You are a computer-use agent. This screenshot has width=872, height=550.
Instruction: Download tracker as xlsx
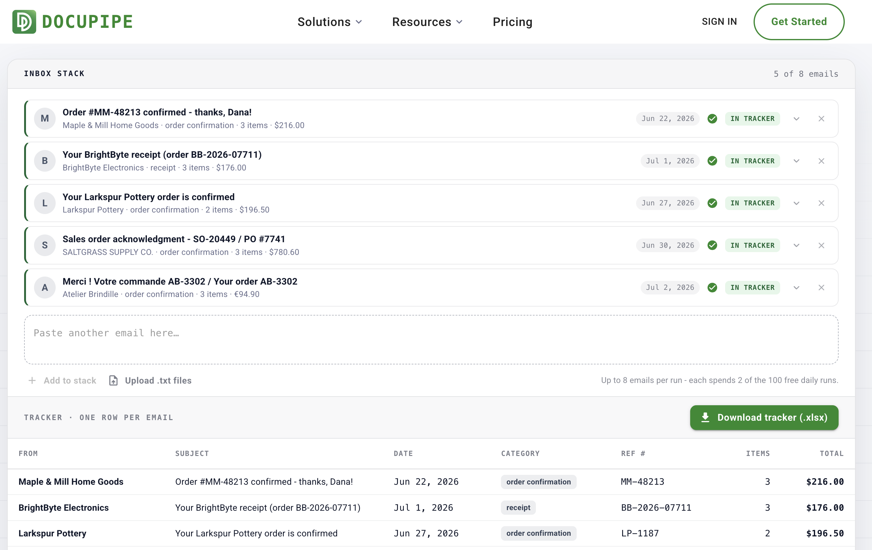click(x=764, y=417)
